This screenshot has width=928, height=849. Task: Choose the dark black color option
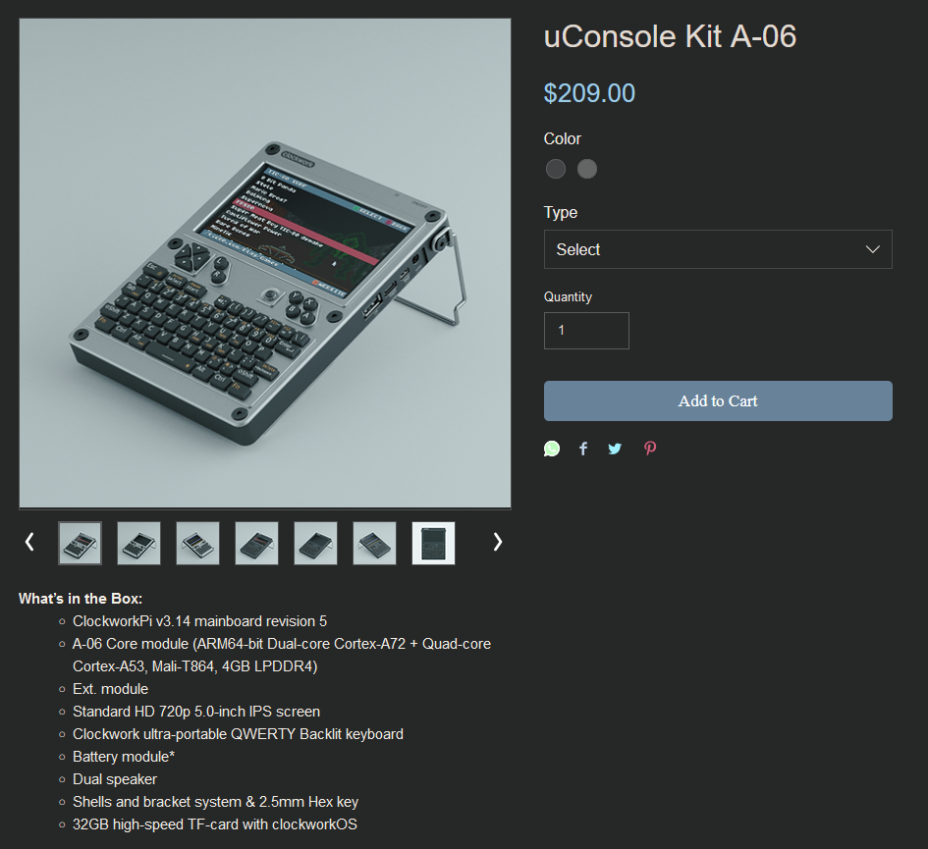[555, 169]
